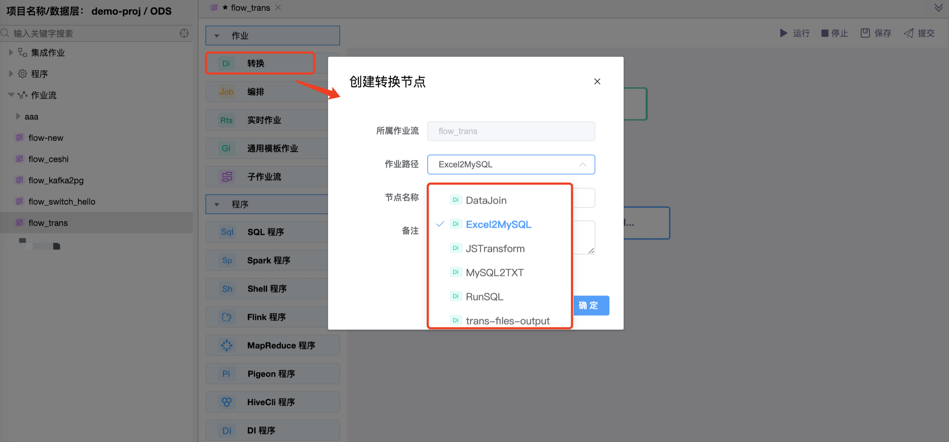Click the Save disk icon
The width and height of the screenshot is (949, 442).
pyautogui.click(x=865, y=33)
